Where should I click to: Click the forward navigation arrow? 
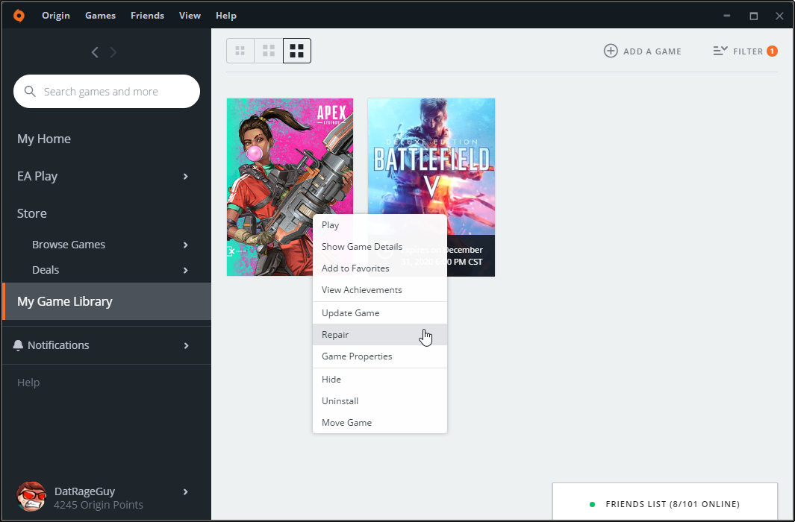pyautogui.click(x=113, y=52)
